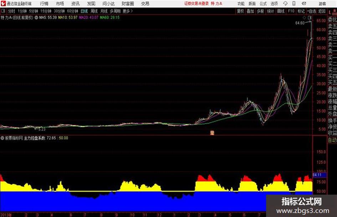
Task: Switch to the 30分钟 period tab
Action: [59, 11]
